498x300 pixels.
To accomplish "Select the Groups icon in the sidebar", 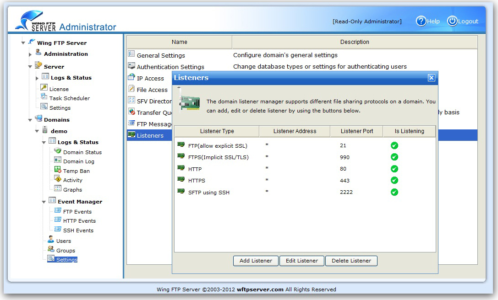I will [x=52, y=250].
